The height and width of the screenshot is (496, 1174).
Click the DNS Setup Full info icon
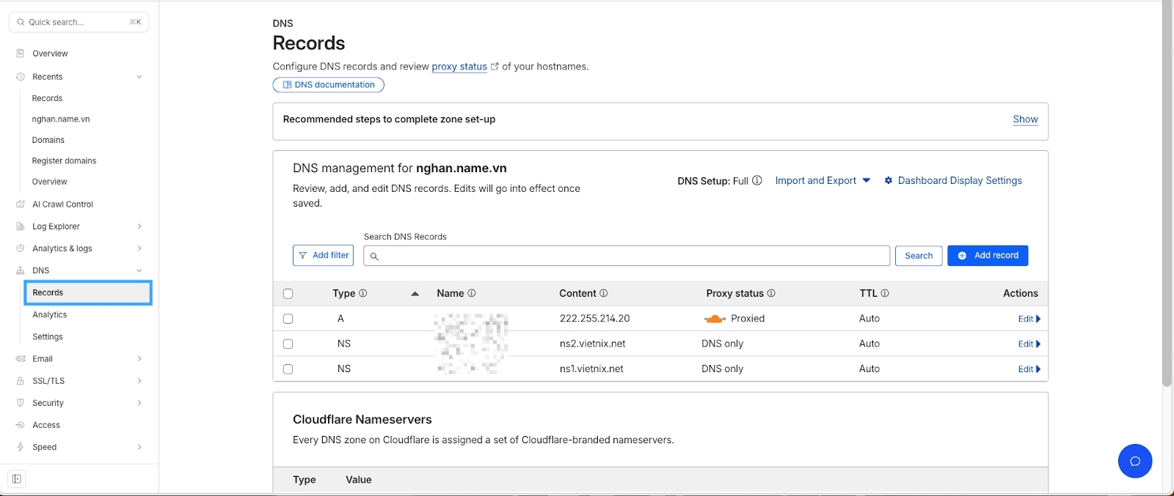(757, 180)
